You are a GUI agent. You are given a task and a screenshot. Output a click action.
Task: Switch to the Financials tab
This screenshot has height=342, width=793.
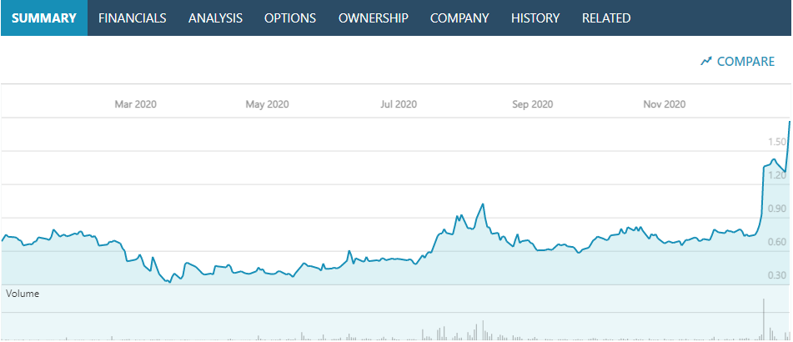coord(133,18)
